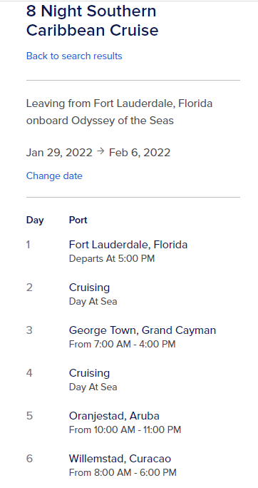Select the day 2 Cruising entry

click(x=89, y=288)
